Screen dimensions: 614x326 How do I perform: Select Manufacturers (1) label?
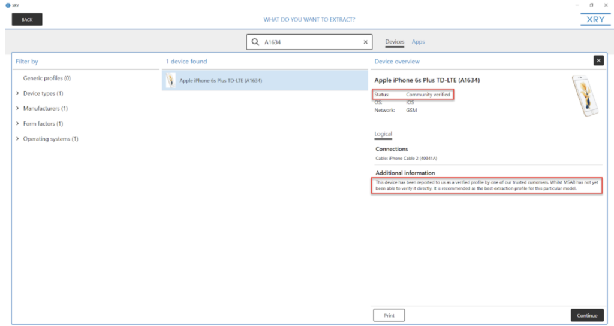46,108
